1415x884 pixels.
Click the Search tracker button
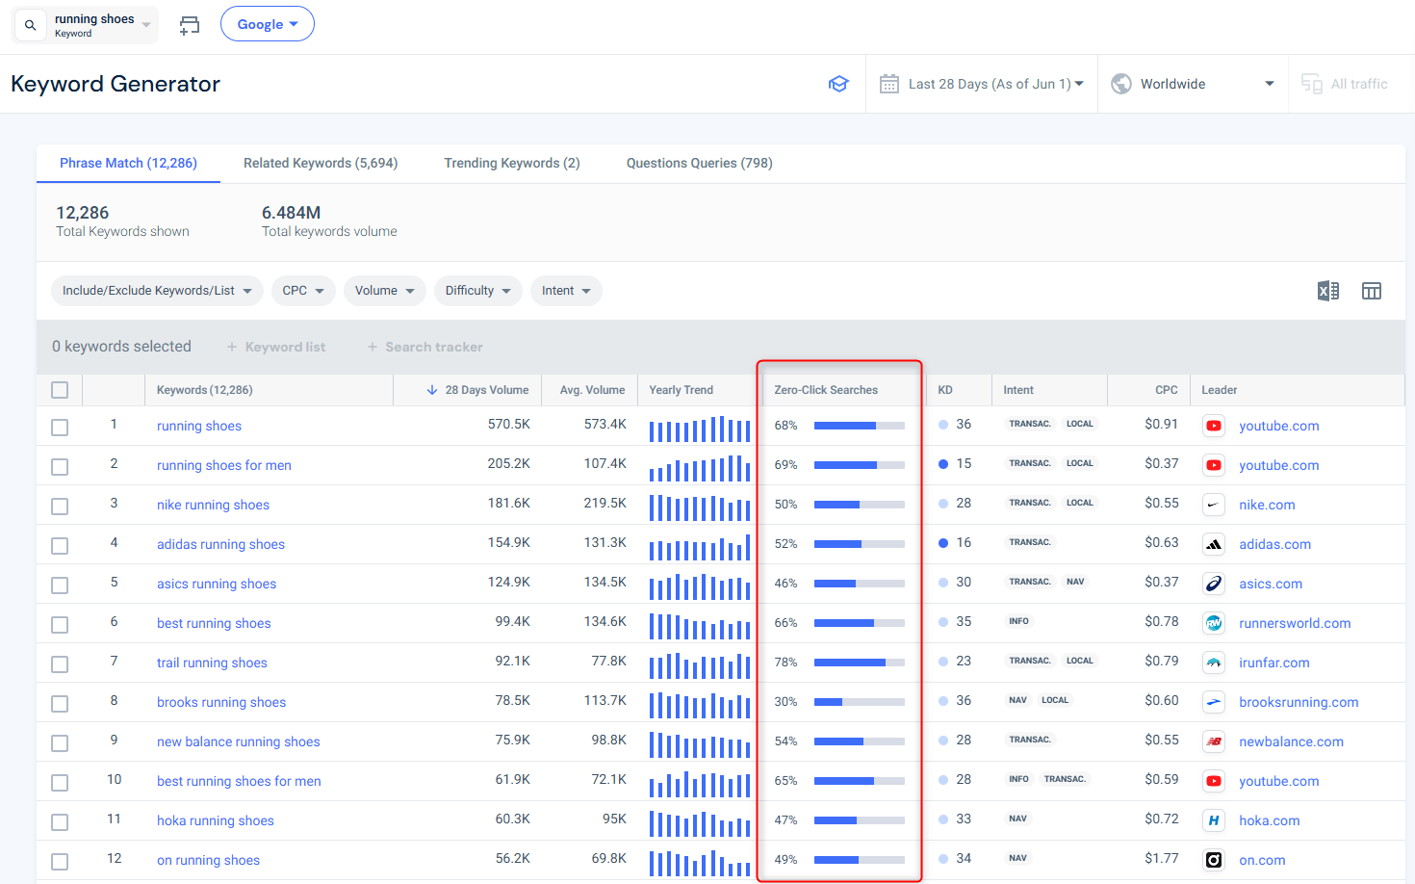(x=425, y=347)
